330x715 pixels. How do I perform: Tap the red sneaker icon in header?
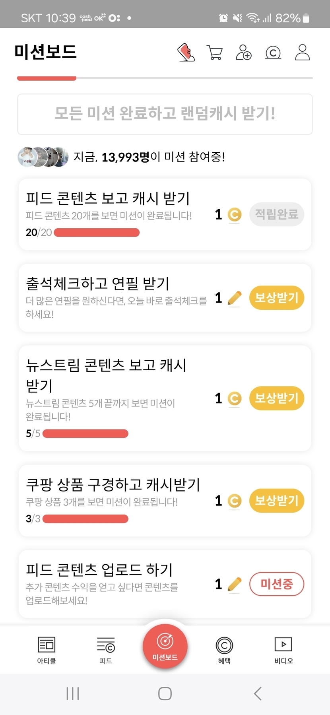point(186,52)
